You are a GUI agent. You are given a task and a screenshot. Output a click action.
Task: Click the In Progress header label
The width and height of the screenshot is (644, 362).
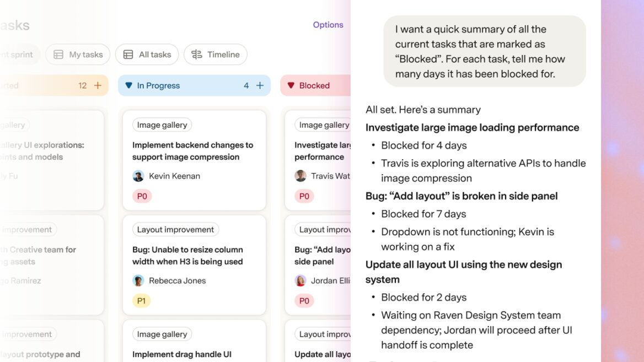pos(158,85)
